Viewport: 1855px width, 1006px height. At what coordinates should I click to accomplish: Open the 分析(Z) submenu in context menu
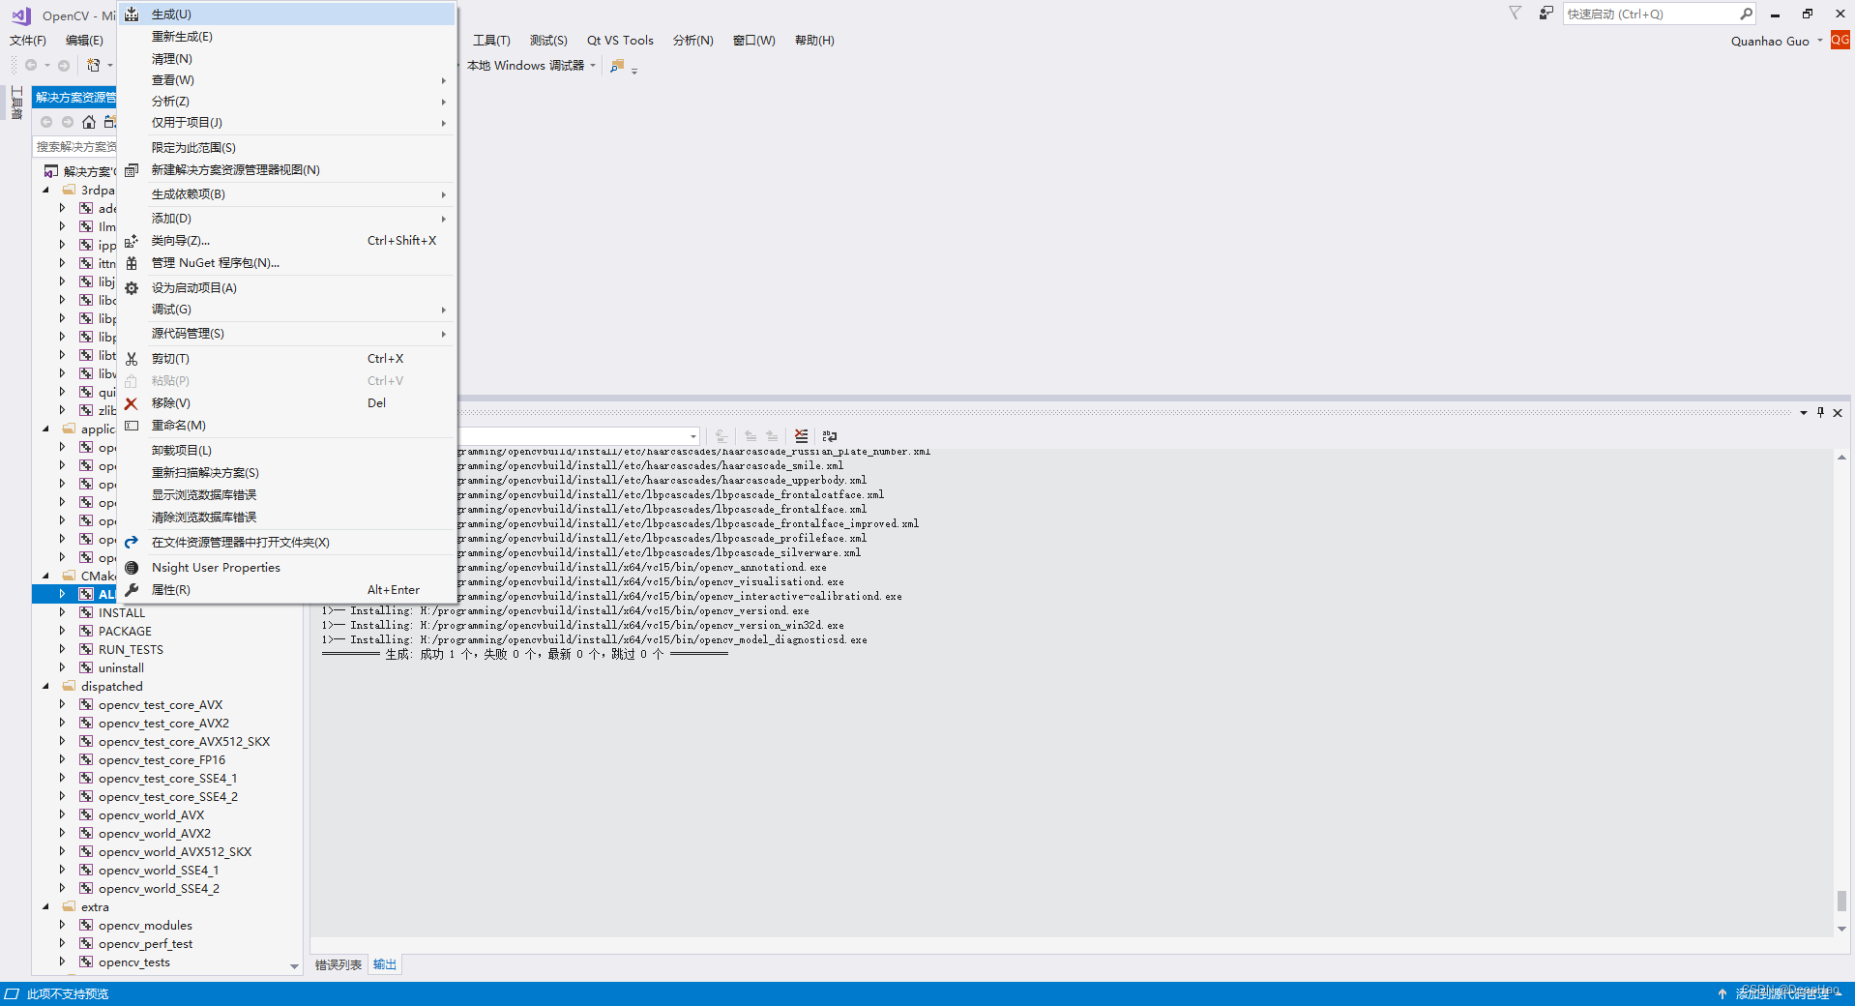pyautogui.click(x=286, y=102)
